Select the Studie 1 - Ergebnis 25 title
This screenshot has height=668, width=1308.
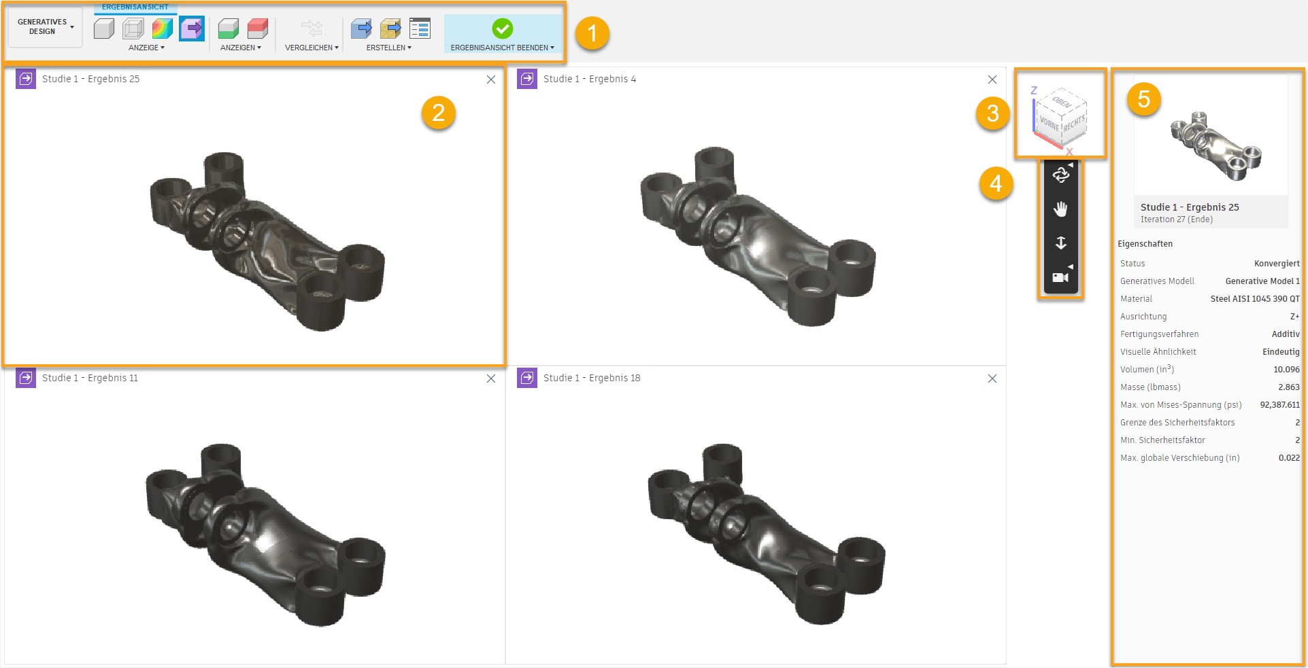point(90,79)
